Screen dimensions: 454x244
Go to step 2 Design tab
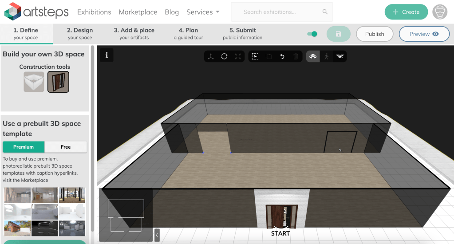click(80, 34)
